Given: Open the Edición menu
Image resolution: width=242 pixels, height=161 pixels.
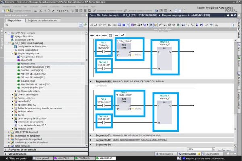Looking at the screenshot, I should [x=17, y=6].
